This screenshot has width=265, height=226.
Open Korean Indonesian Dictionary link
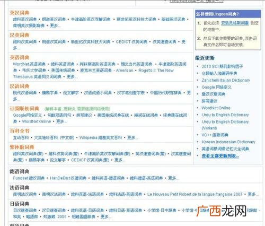[228, 142]
